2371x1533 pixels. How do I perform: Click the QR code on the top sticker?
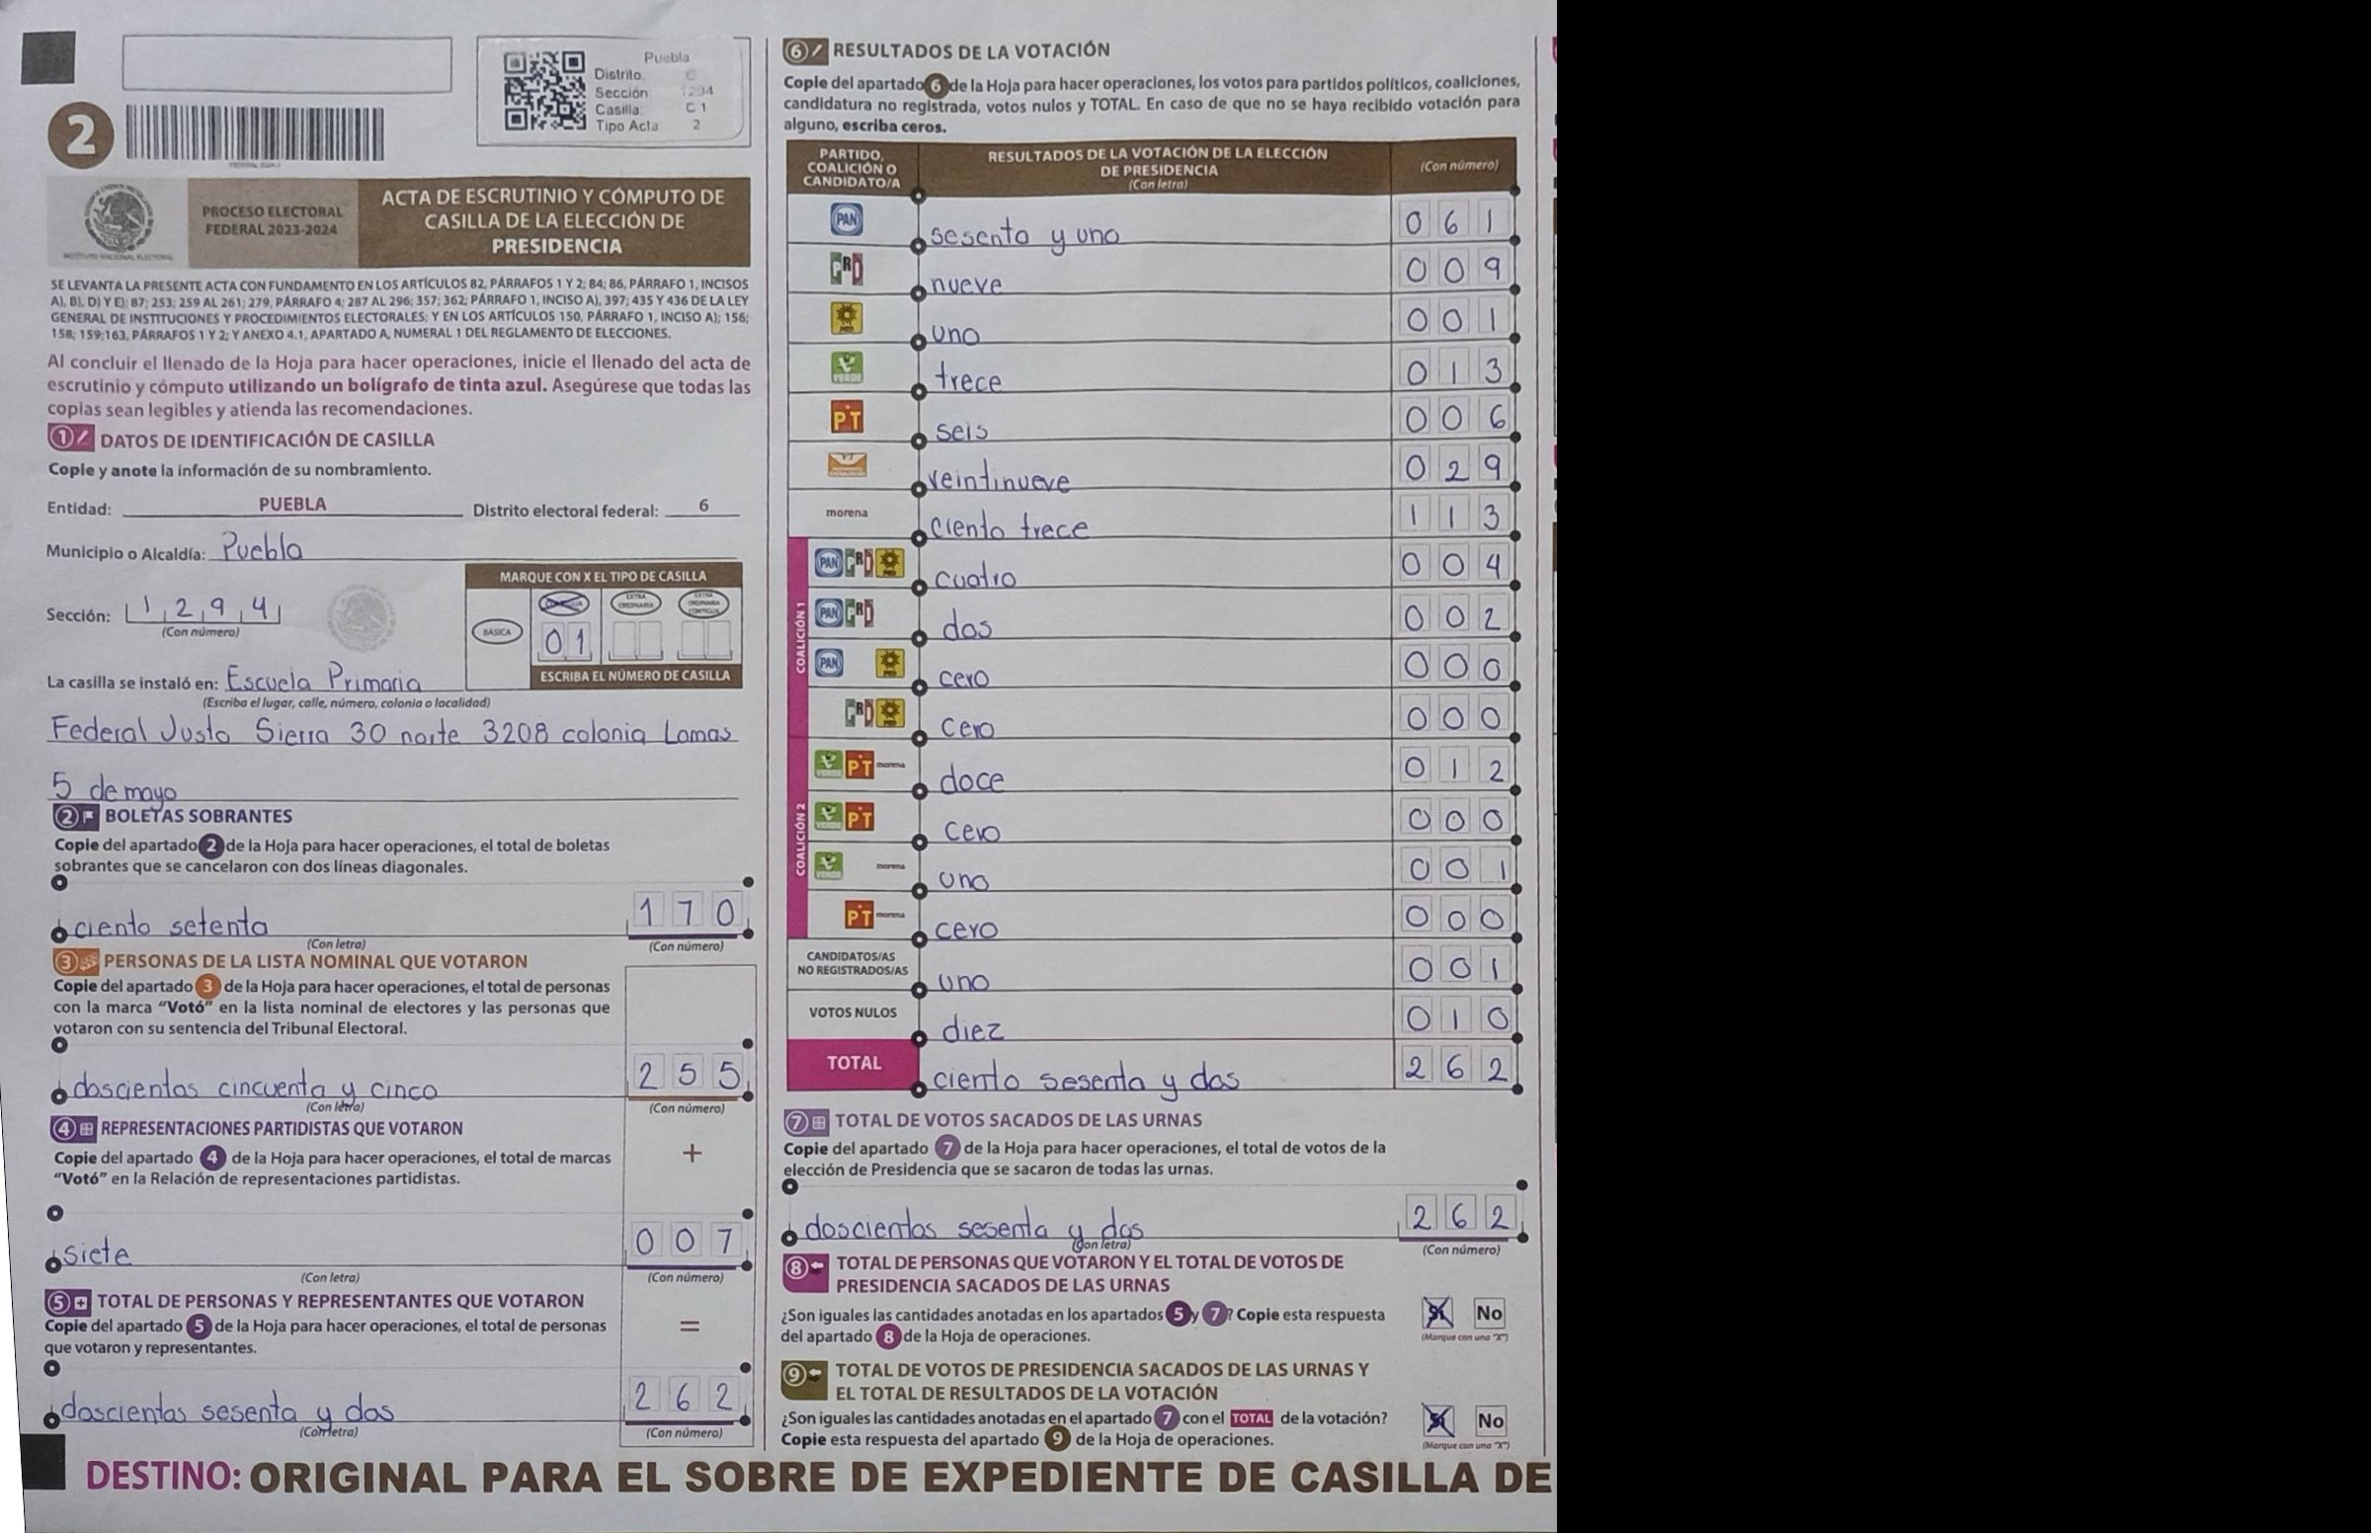[544, 92]
